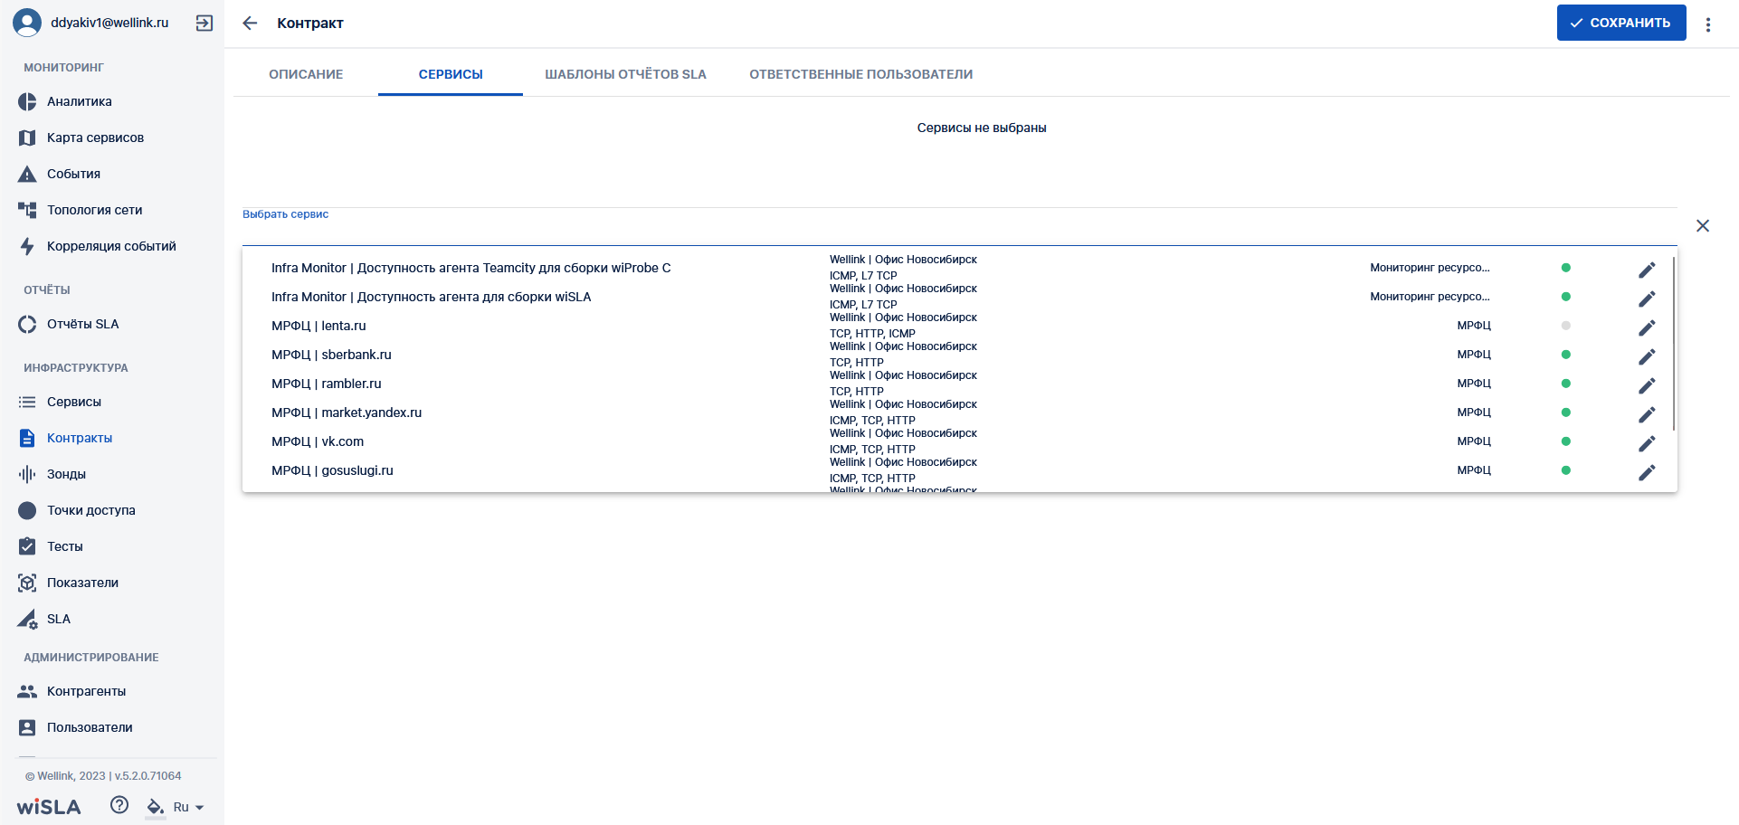
Task: Close the service selection list with X
Action: [1702, 226]
